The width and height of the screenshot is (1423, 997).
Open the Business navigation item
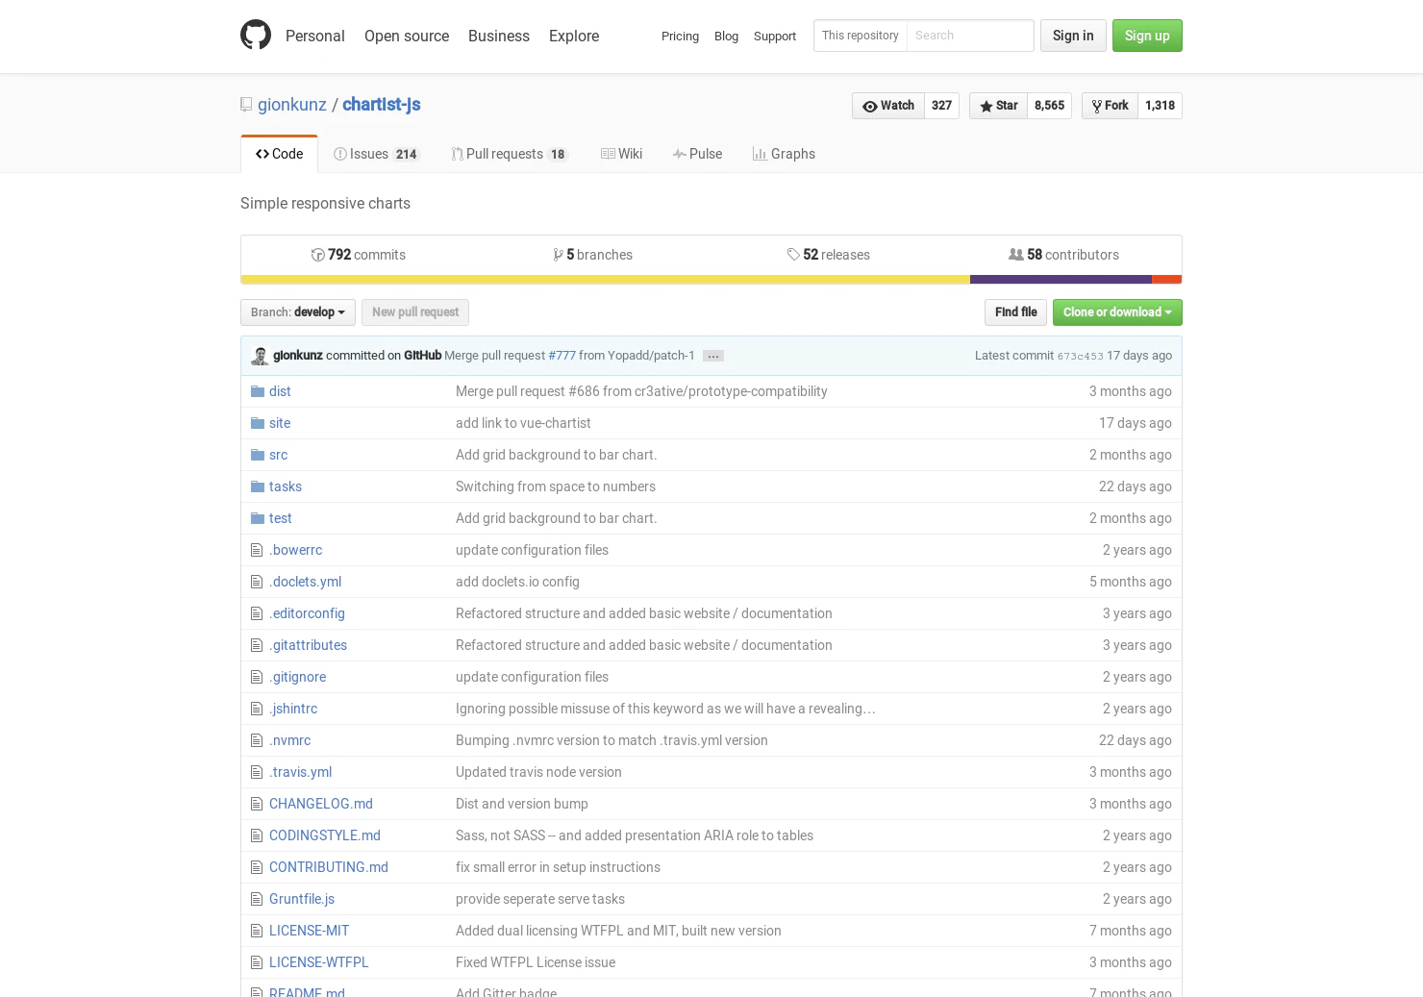tap(499, 36)
